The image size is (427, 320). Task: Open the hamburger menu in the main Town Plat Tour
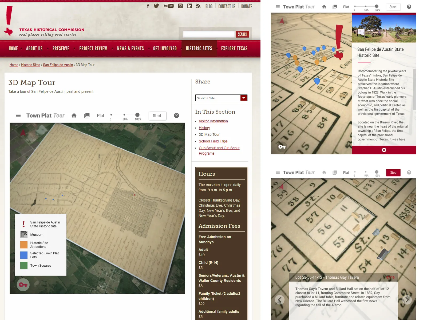tap(18, 115)
